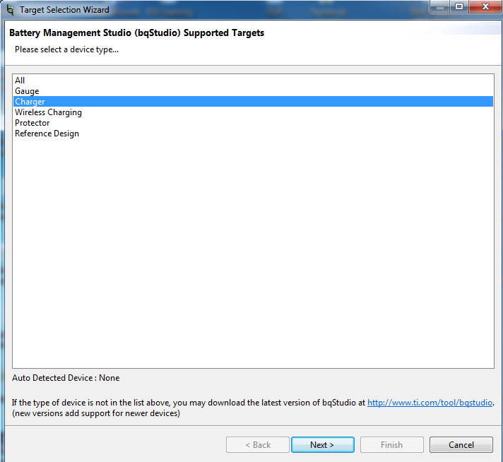
Task: Click the Auto Detected Device : None text
Action: point(66,378)
